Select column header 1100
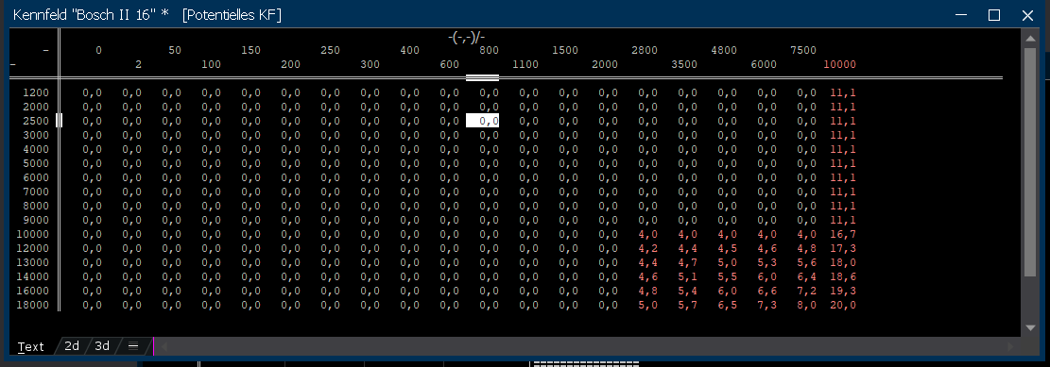Screen dimensions: 1050x367 [x=525, y=64]
